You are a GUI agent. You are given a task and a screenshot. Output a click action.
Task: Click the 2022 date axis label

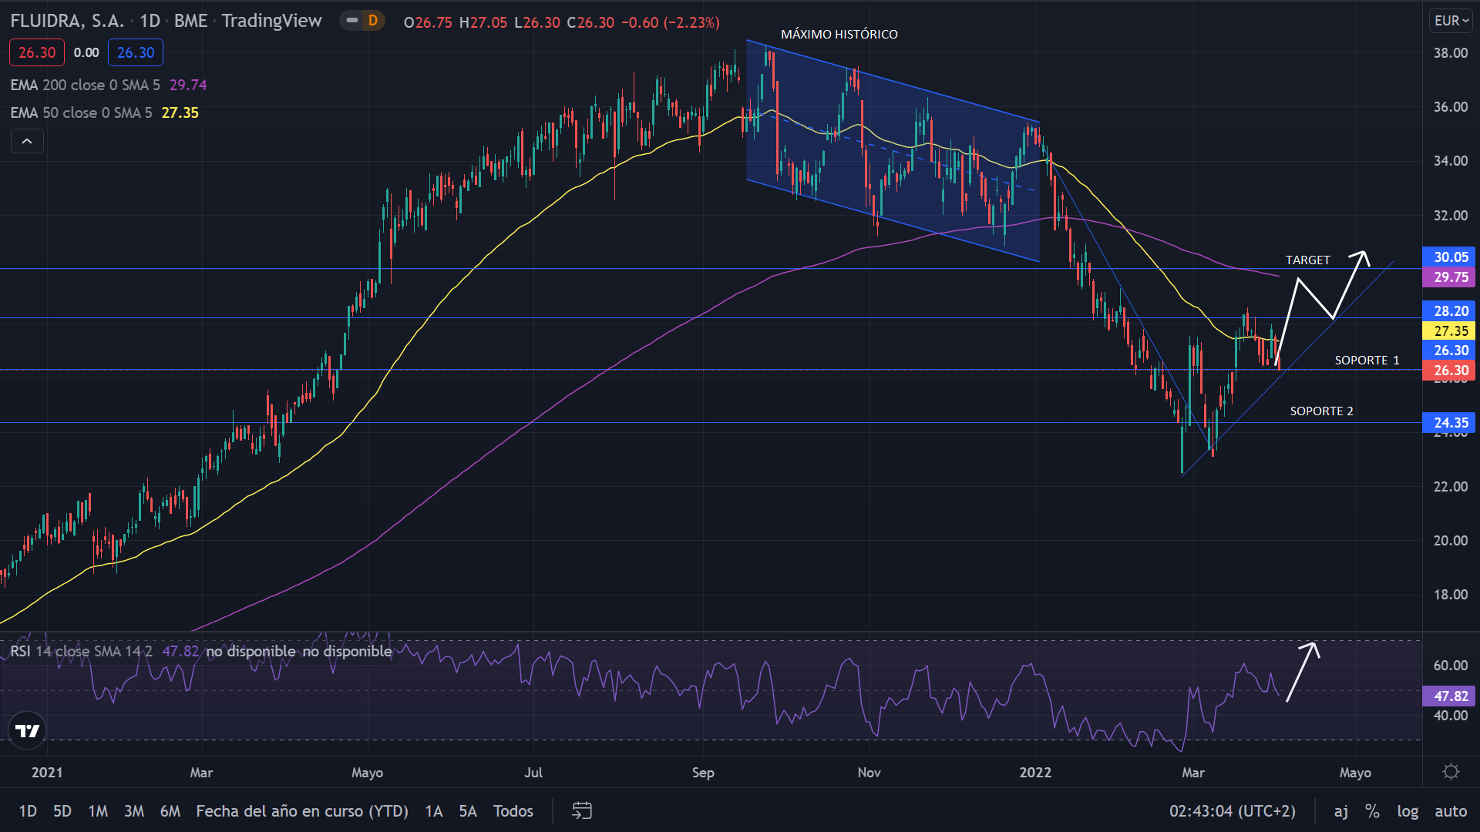pos(1035,772)
